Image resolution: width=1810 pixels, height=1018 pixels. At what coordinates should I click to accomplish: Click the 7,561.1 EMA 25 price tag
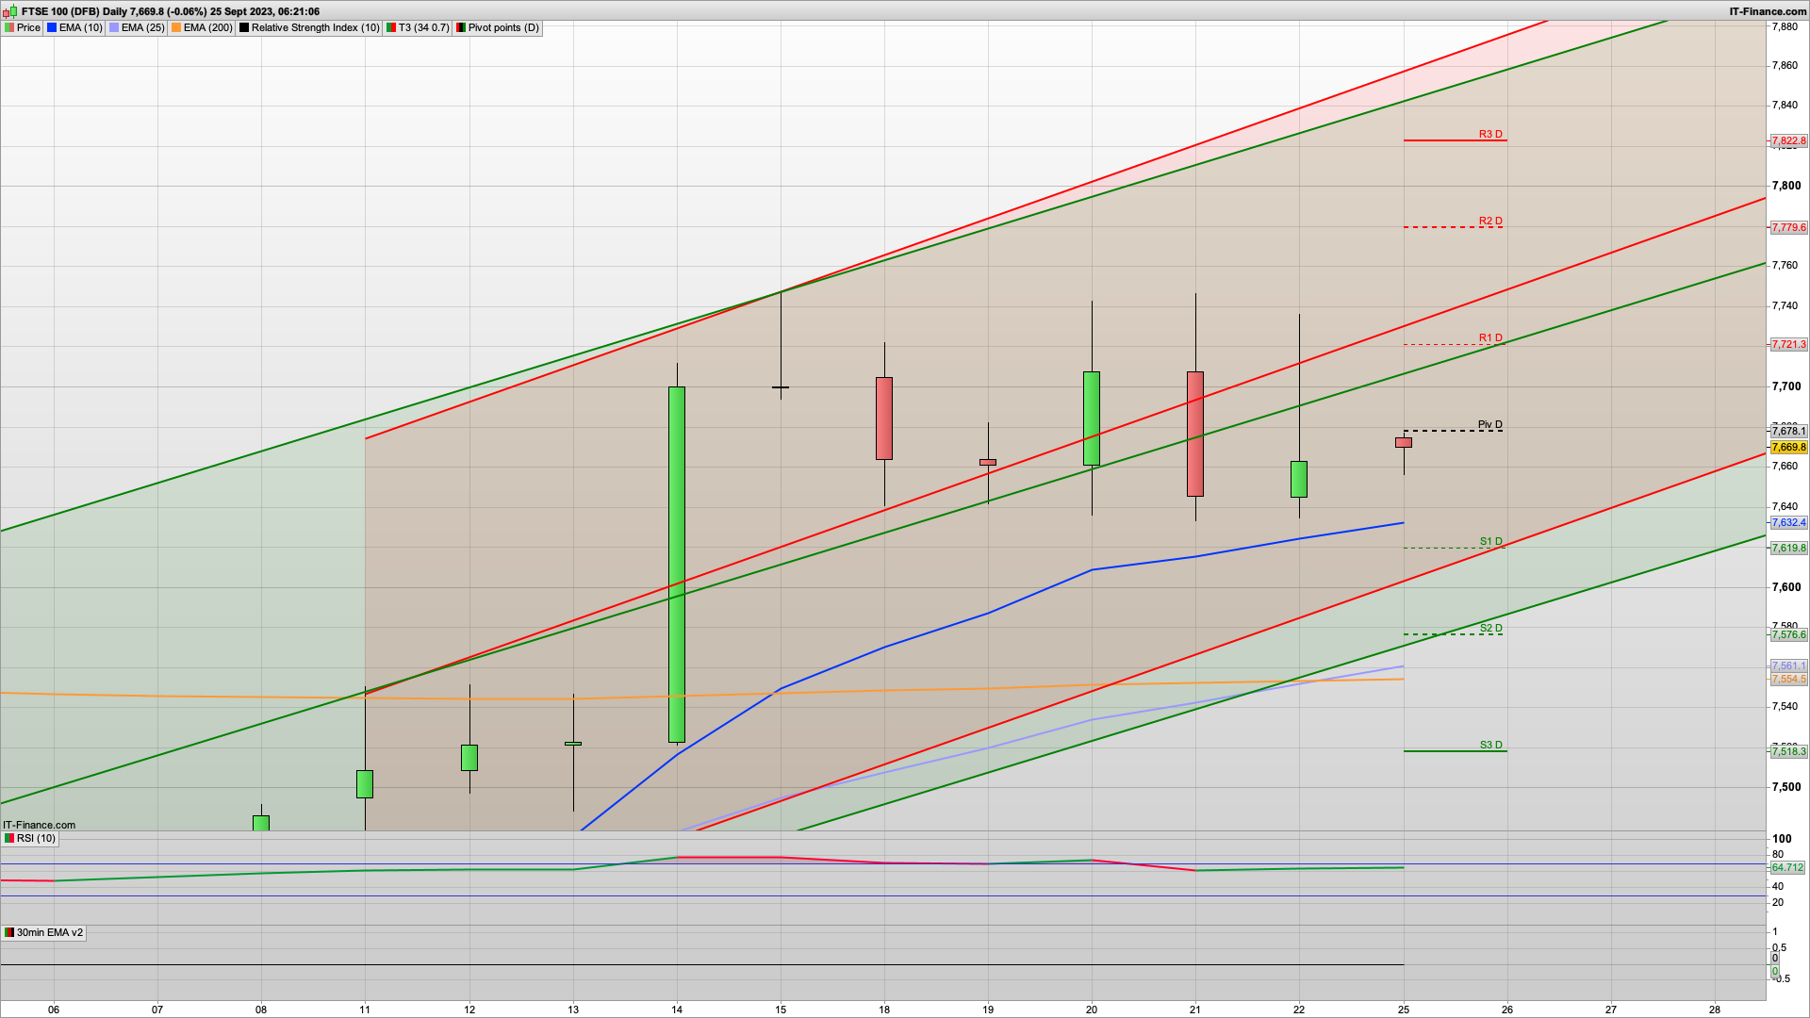click(x=1788, y=665)
